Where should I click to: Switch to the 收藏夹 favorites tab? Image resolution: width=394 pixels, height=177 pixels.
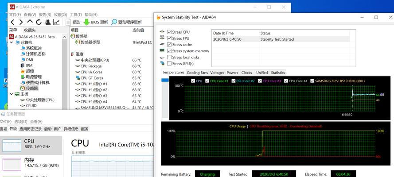30,30
